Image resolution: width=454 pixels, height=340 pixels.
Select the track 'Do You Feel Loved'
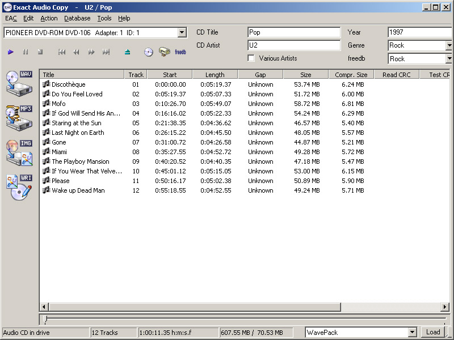(77, 94)
